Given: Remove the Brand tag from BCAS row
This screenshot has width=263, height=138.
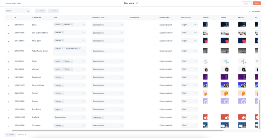Looking at the screenshot, I should 62,25.
